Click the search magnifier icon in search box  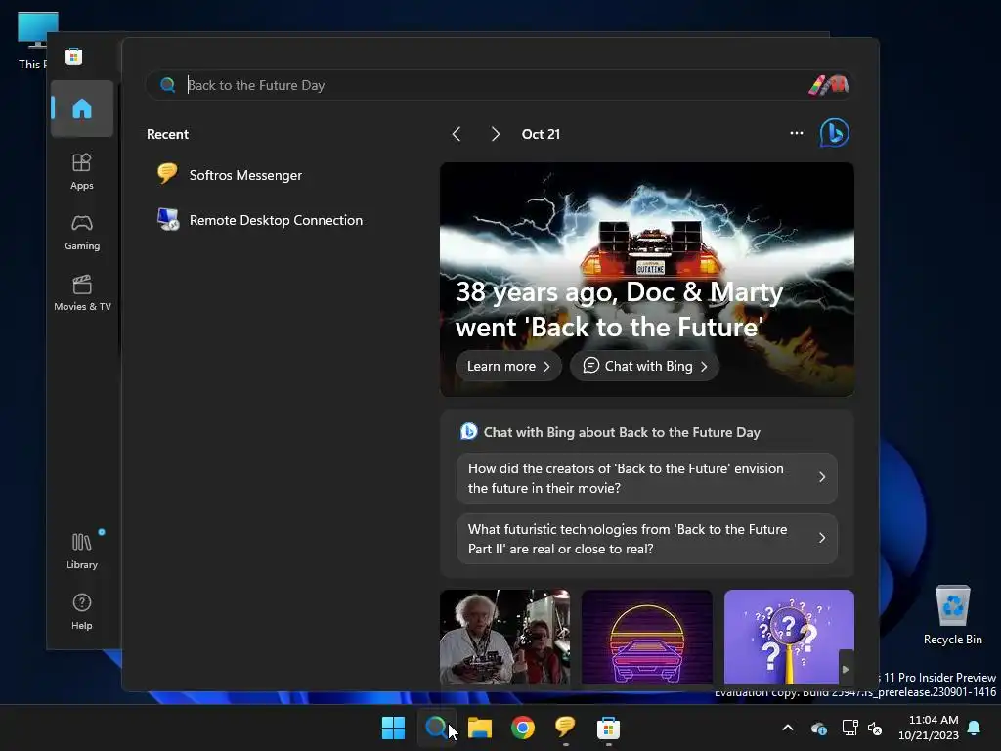point(167,85)
